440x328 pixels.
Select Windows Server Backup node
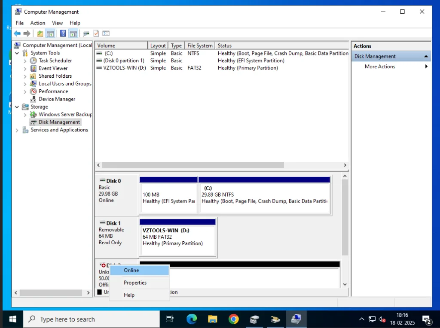(x=65, y=114)
